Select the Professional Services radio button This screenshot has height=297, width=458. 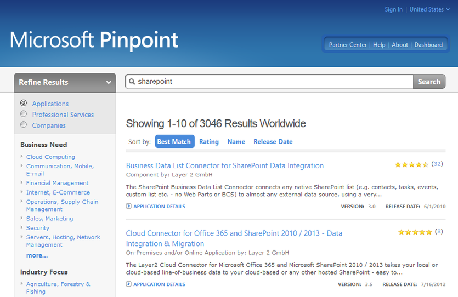pos(24,114)
